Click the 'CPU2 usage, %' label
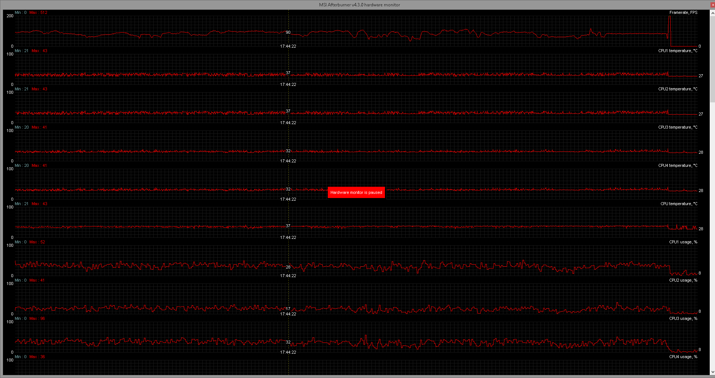Viewport: 715px width, 378px height. coord(683,280)
